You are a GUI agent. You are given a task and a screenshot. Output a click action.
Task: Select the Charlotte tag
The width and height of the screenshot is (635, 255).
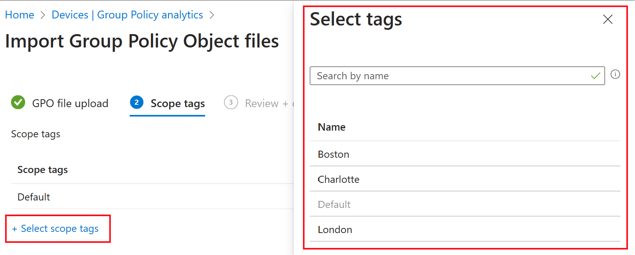tap(338, 179)
